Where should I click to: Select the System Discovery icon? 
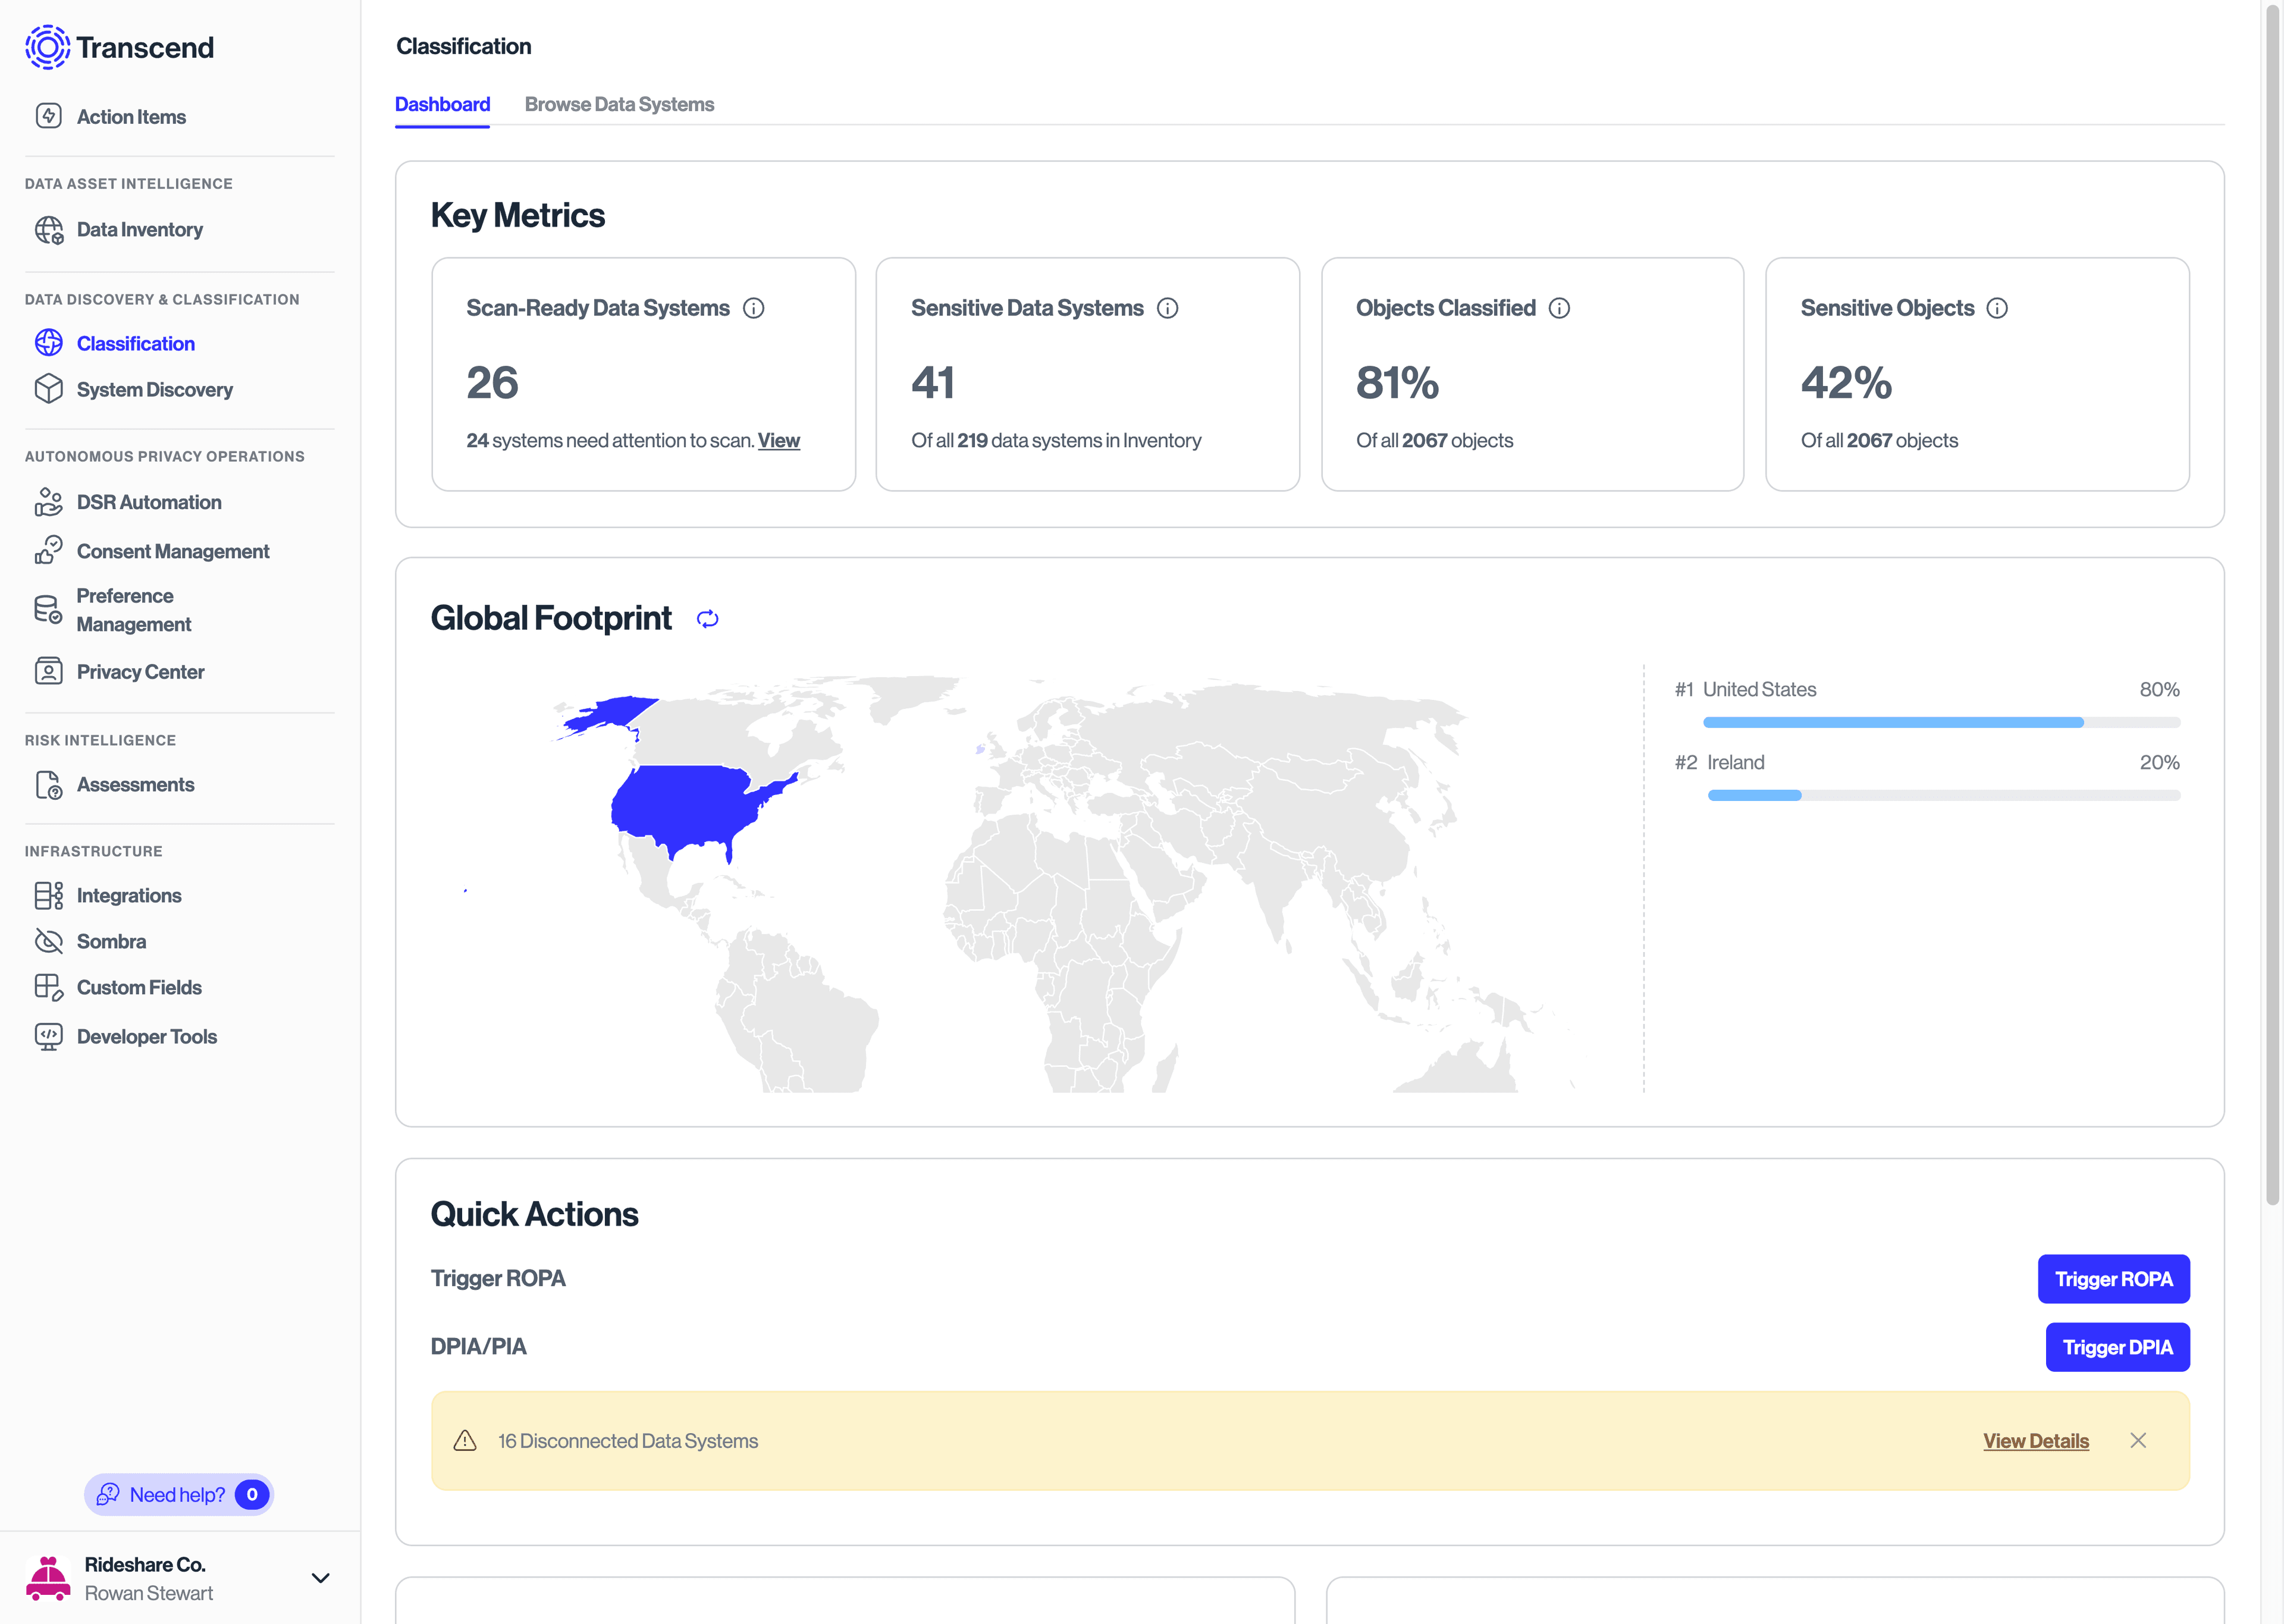point(49,389)
